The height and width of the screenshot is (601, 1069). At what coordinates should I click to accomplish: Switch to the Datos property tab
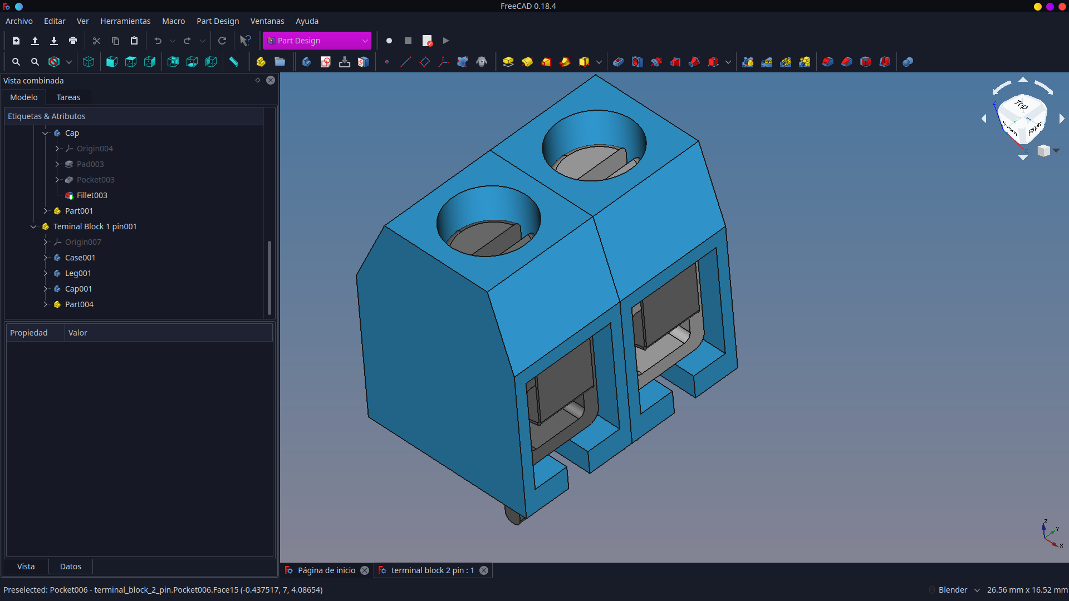click(x=71, y=566)
